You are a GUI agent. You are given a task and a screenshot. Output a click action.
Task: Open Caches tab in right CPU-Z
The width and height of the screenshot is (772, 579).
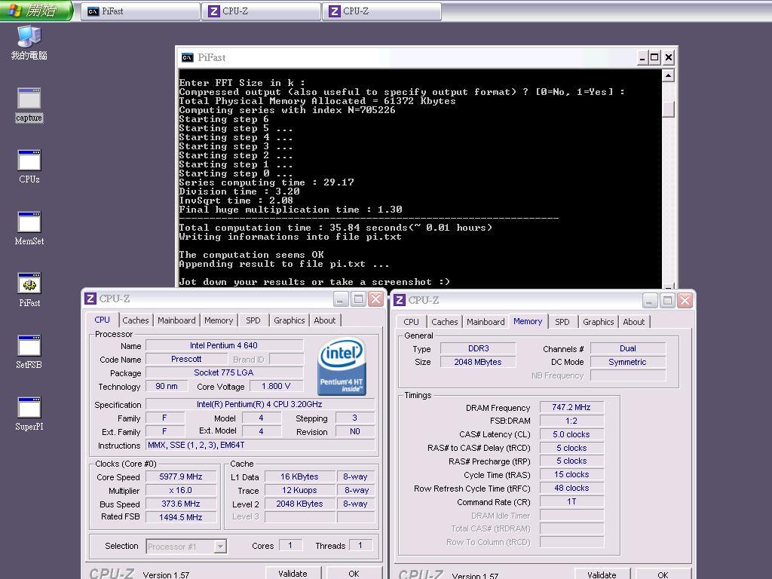point(445,322)
